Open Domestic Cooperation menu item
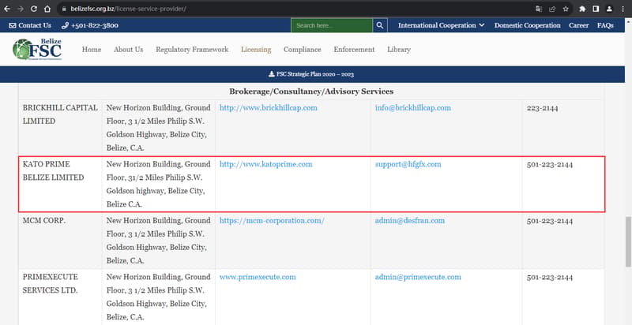Screen dimensions: 632x325 527,25
